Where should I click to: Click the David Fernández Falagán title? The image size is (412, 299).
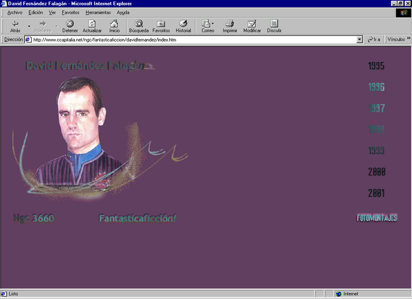pyautogui.click(x=85, y=66)
